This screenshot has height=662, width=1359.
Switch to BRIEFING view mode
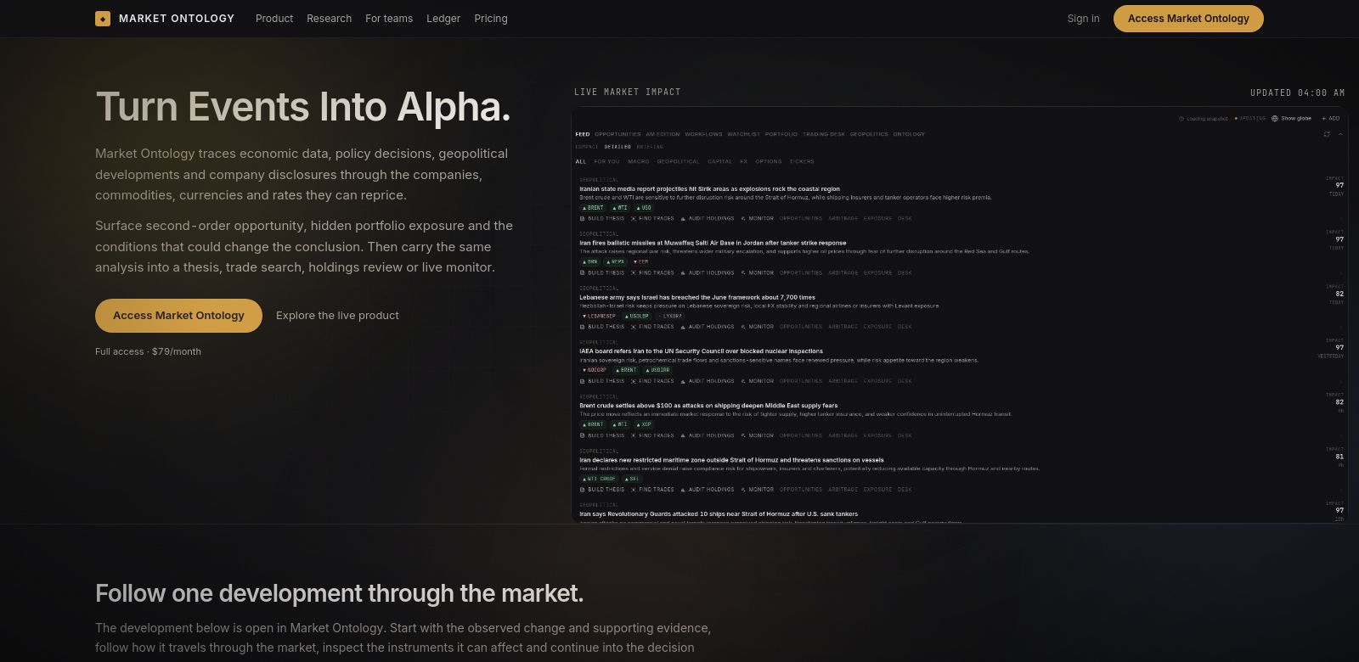click(650, 147)
